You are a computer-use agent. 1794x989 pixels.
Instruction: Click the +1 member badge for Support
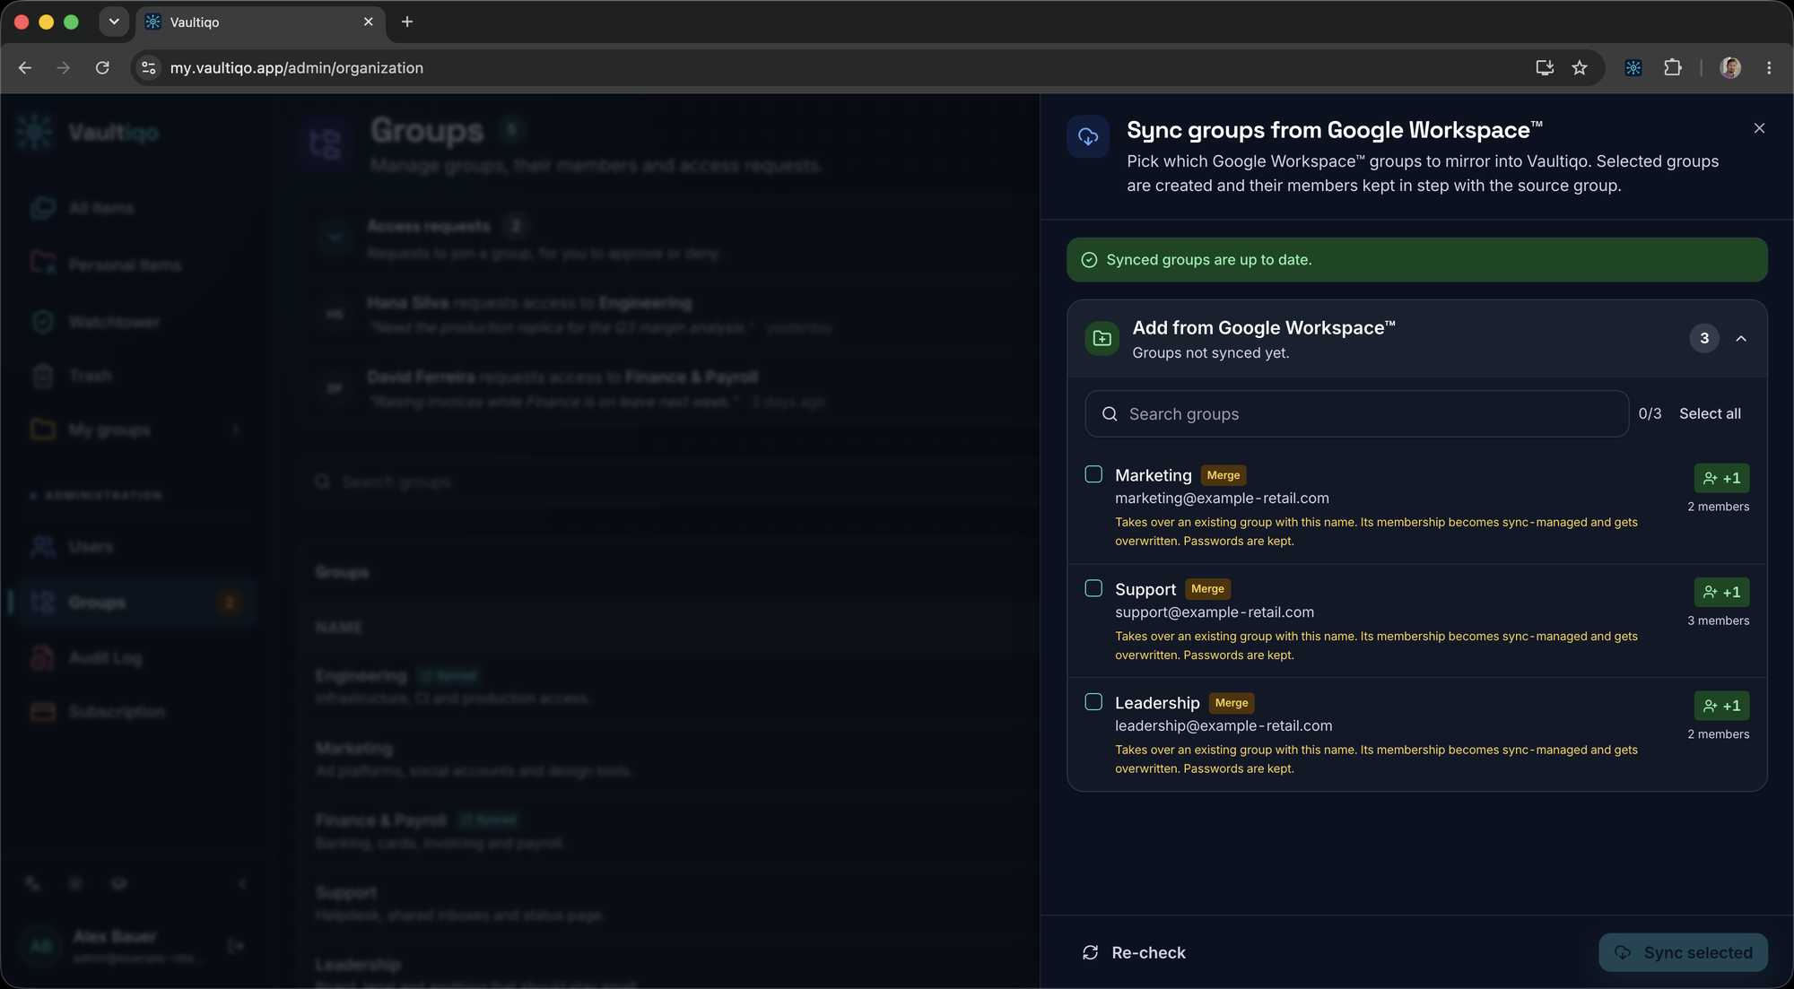tap(1721, 592)
